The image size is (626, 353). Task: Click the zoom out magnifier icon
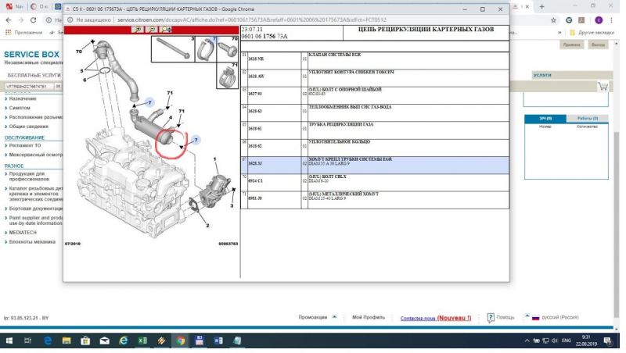pyautogui.click(x=150, y=30)
